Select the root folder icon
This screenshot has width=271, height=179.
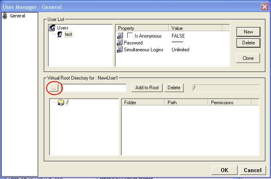tap(61, 103)
